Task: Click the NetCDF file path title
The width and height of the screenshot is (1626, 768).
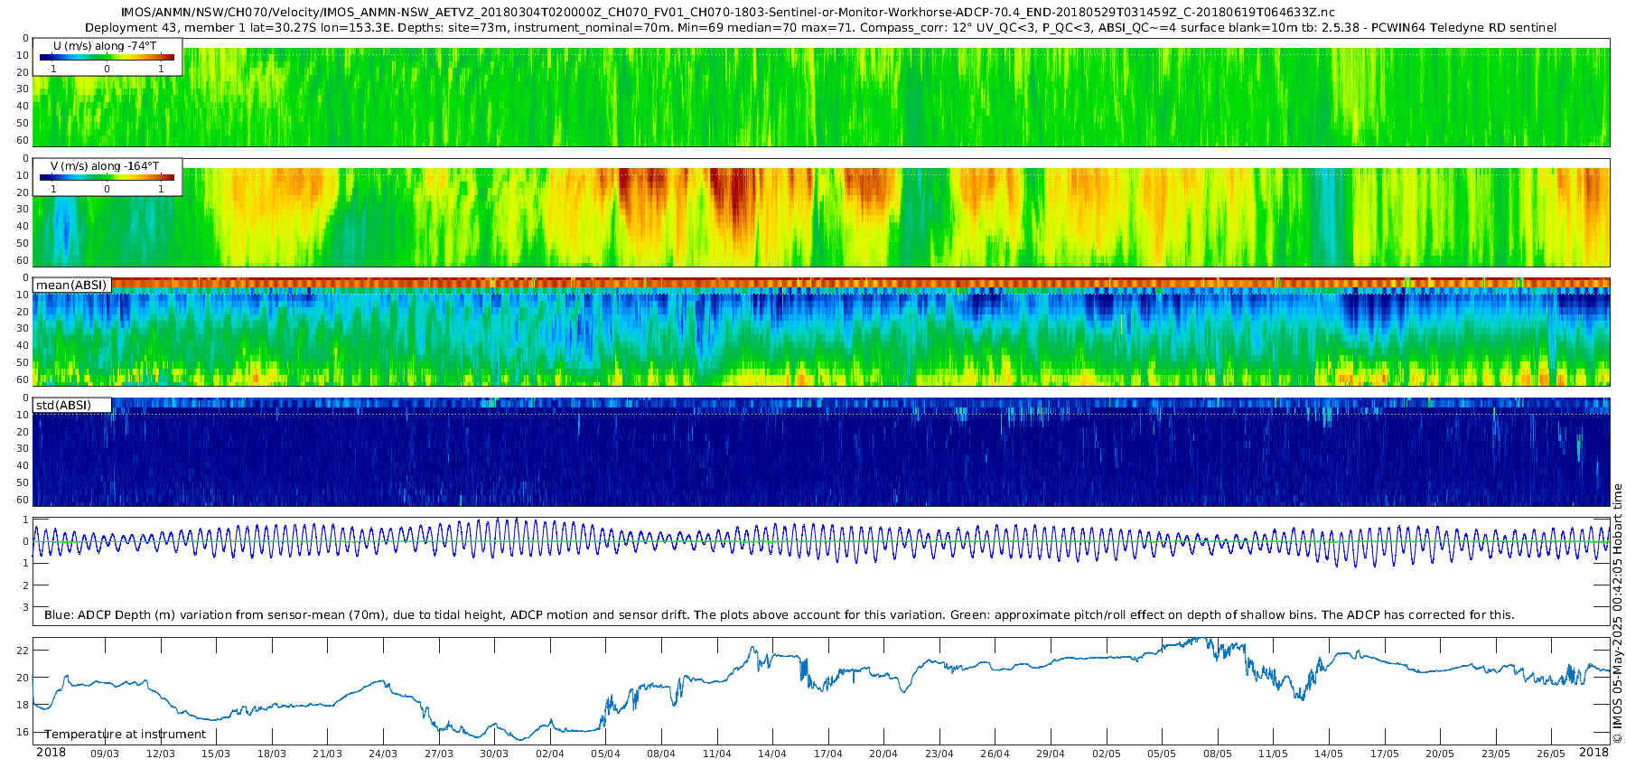Action: (727, 12)
